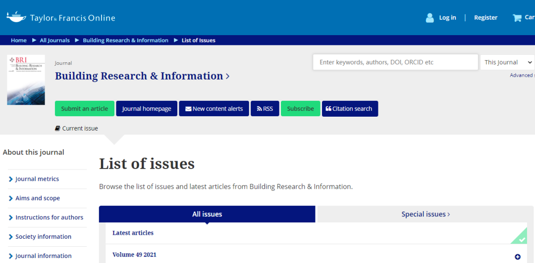The height and width of the screenshot is (263, 535).
Task: Click the keyword search input field
Action: [x=395, y=62]
